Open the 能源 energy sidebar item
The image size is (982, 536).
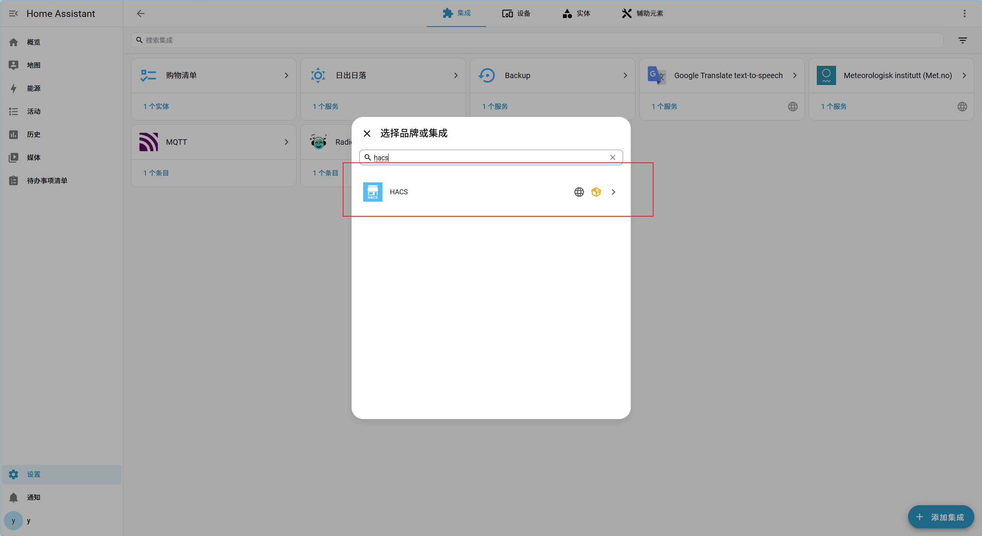34,88
